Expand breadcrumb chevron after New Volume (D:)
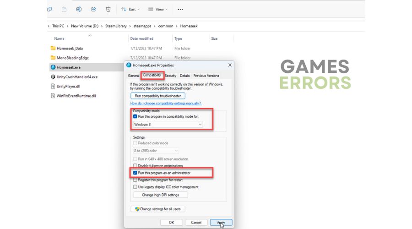412x229 pixels. click(102, 26)
